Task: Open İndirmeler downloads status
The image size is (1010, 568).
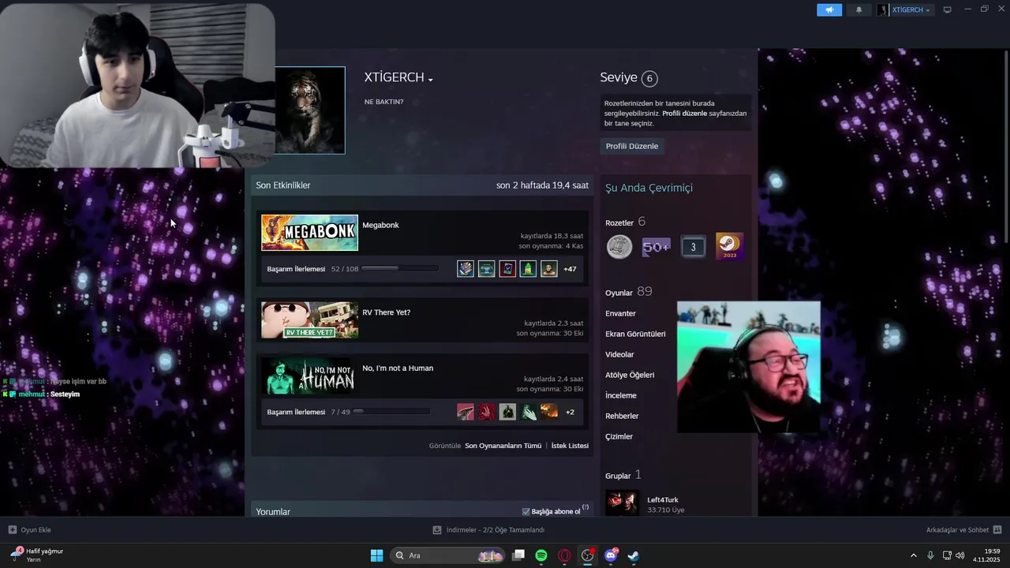Action: [x=489, y=530]
